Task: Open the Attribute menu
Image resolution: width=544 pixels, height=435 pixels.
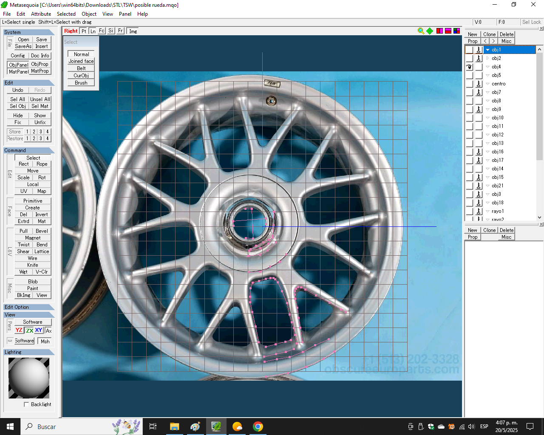Action: tap(41, 14)
